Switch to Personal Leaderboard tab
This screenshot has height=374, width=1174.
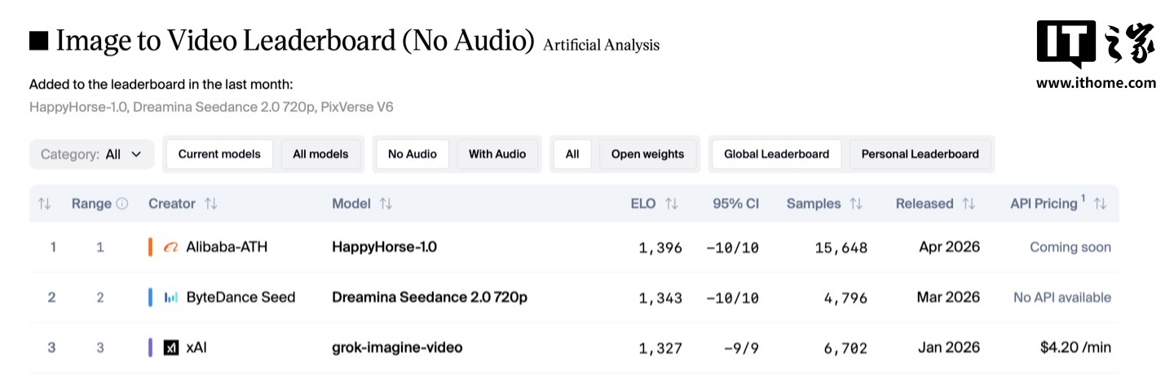[920, 154]
